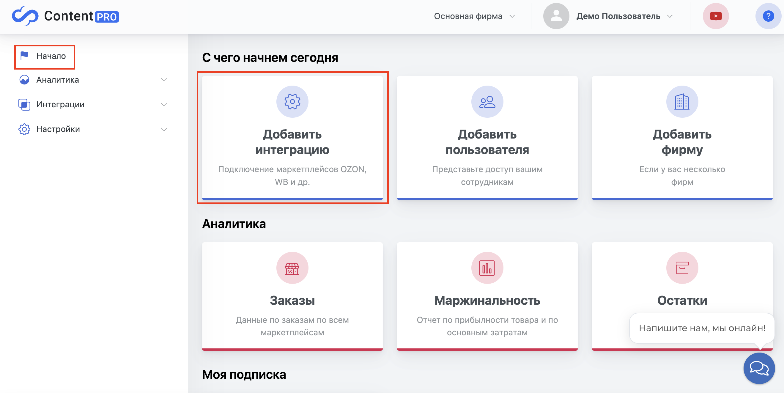Open the live chat bubble button
Screen dimensions: 784x393
click(759, 368)
